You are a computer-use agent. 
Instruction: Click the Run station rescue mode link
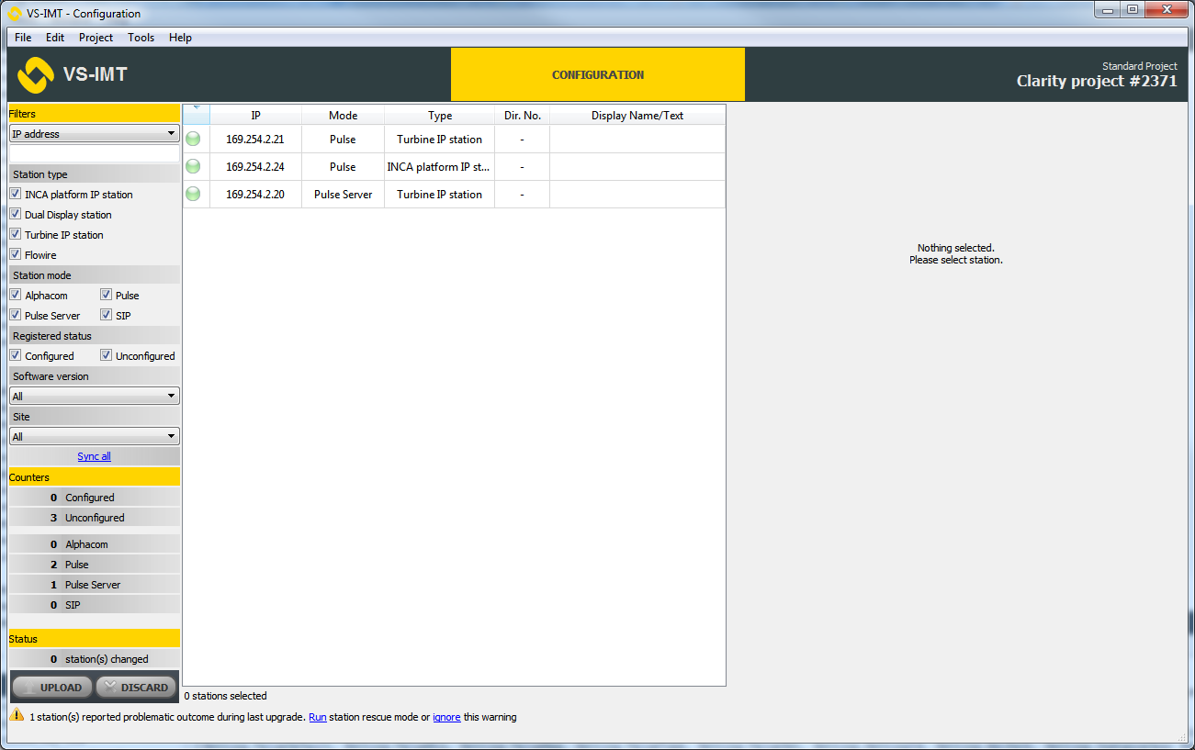coord(317,717)
